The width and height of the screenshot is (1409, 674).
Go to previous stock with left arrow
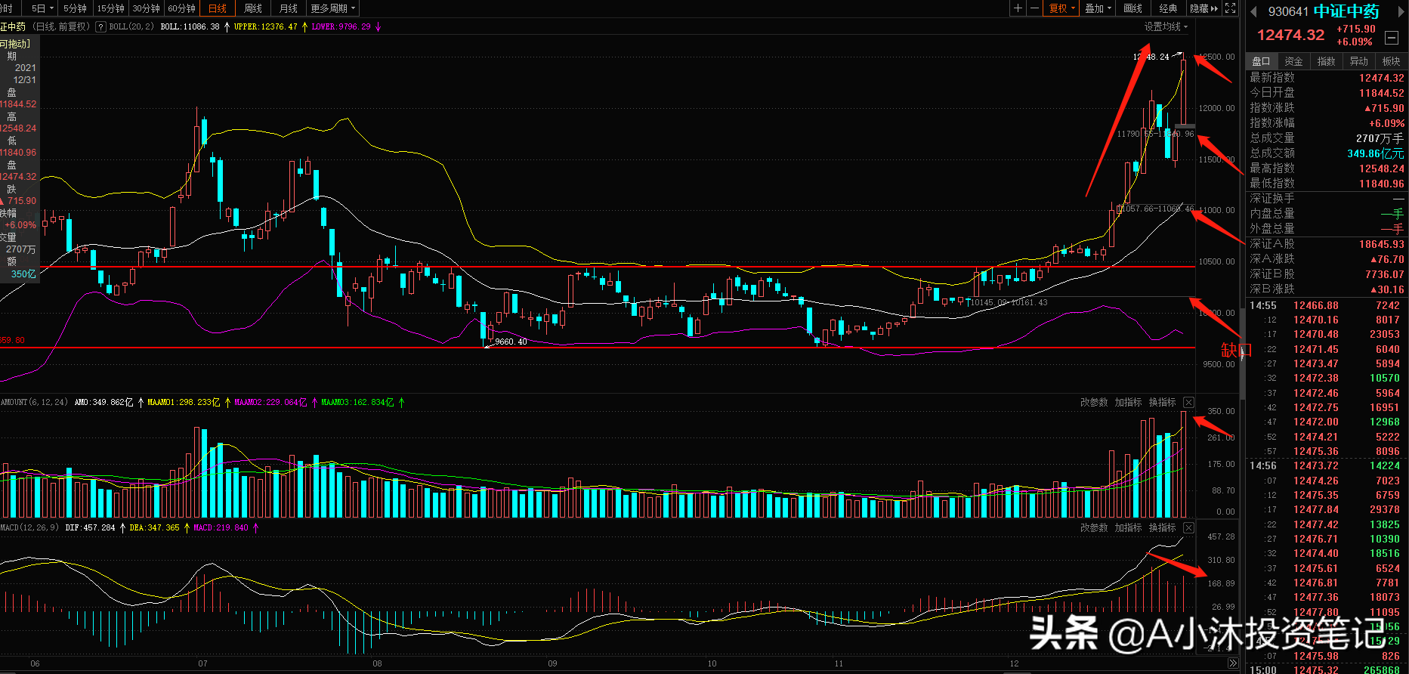[1253, 11]
